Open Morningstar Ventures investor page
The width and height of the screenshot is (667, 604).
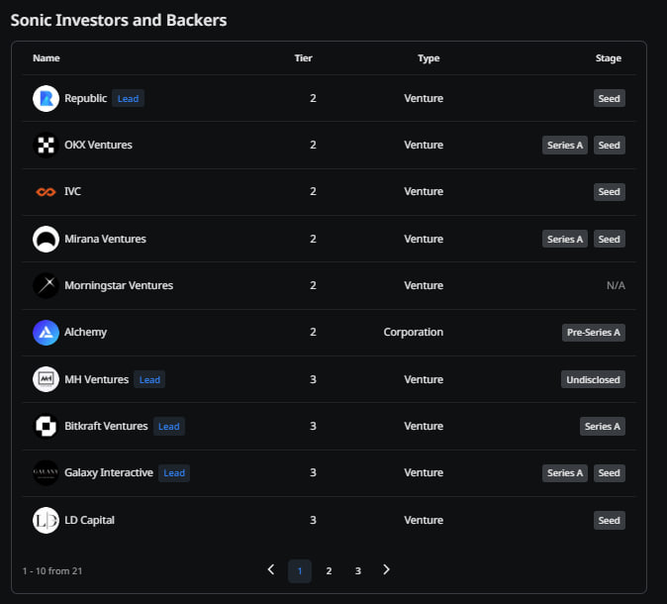119,285
